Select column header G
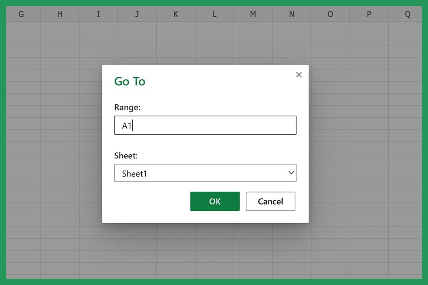 [21, 14]
